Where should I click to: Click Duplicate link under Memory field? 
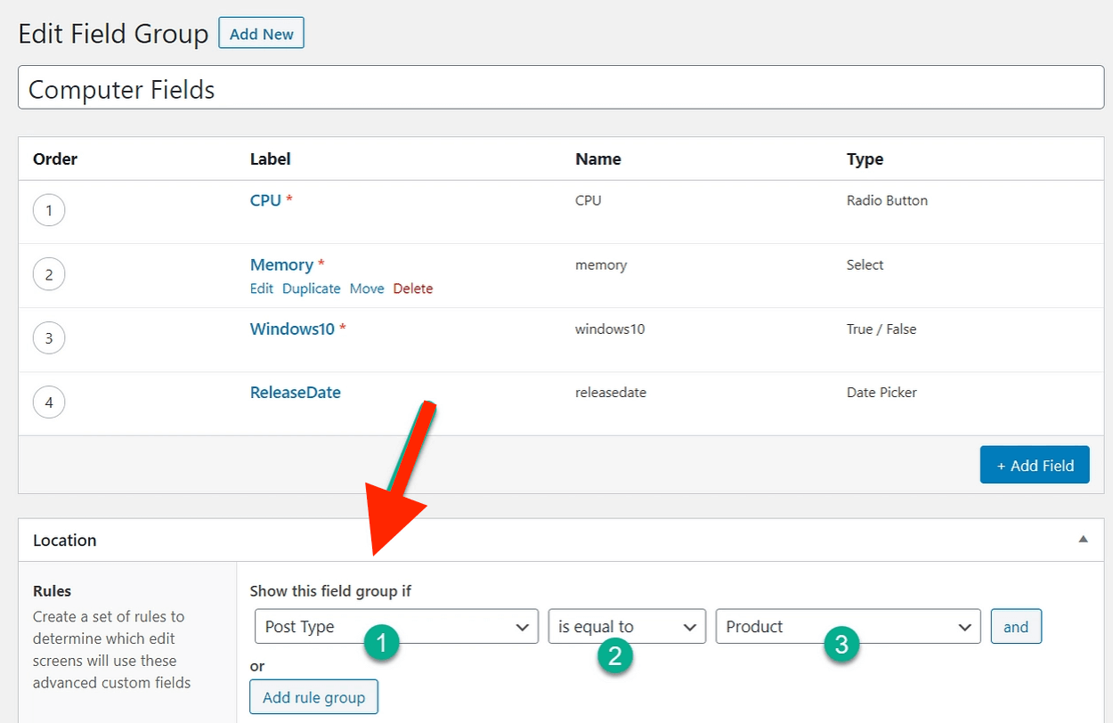[311, 288]
